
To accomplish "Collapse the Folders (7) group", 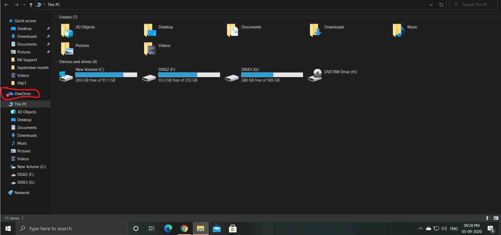I will (x=56, y=17).
